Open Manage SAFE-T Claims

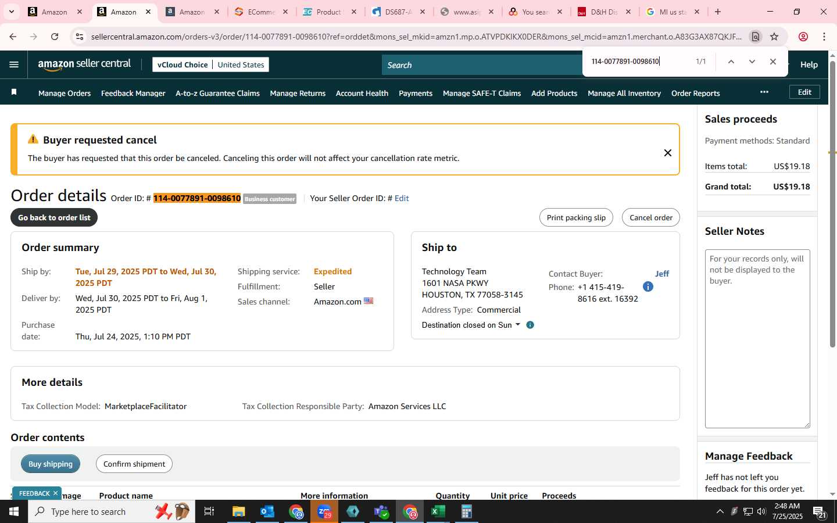point(482,93)
